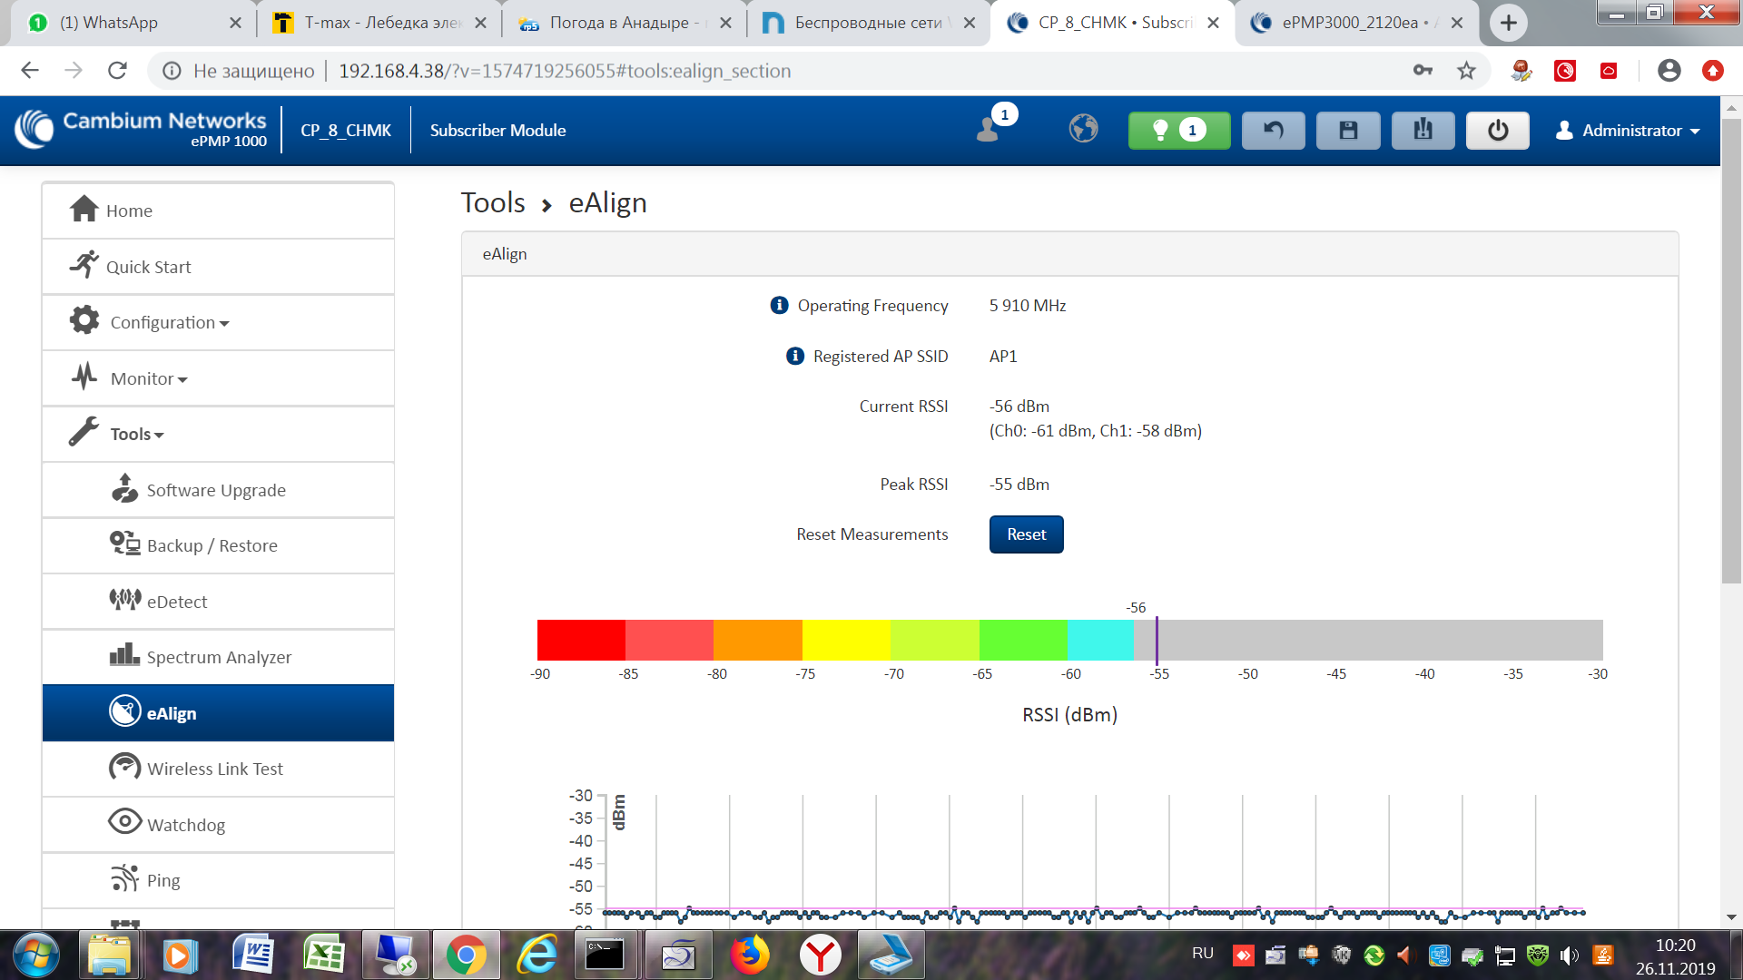
Task: Click info icon beside Registered AP SSID
Action: pos(795,356)
